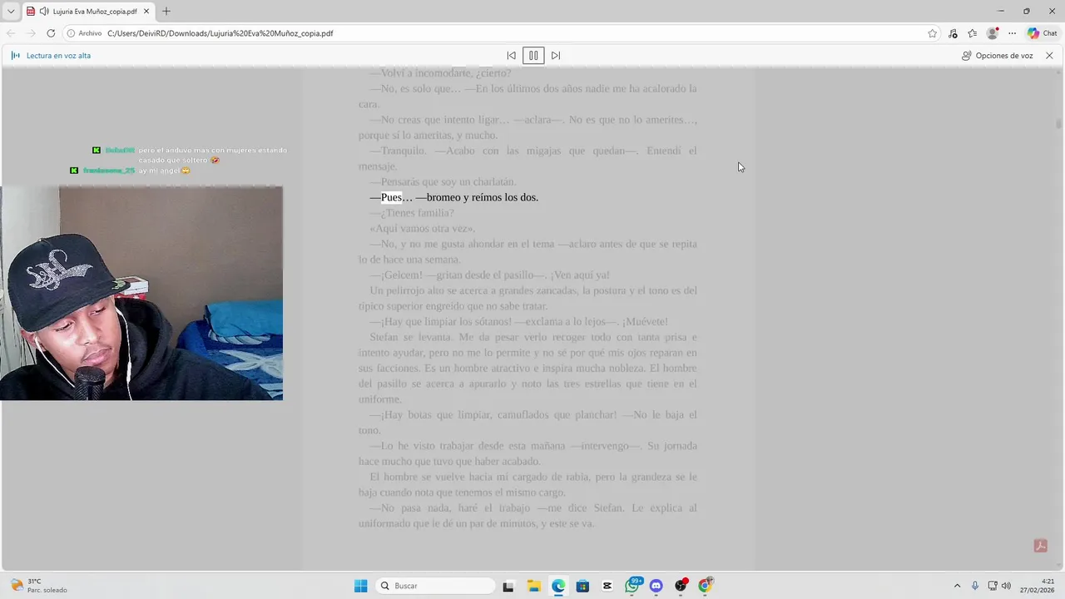Image resolution: width=1065 pixels, height=599 pixels.
Task: Open Microsoft Store from the taskbar
Action: click(x=582, y=586)
